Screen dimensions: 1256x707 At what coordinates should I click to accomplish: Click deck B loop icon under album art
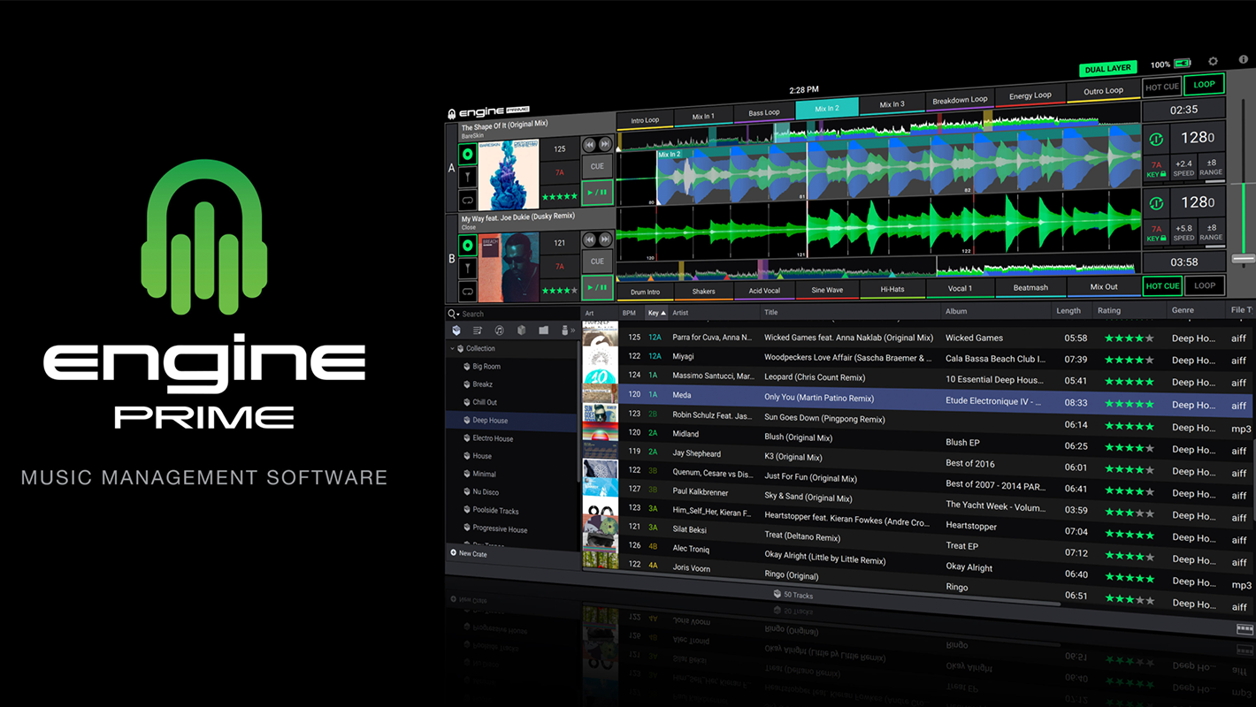[468, 291]
